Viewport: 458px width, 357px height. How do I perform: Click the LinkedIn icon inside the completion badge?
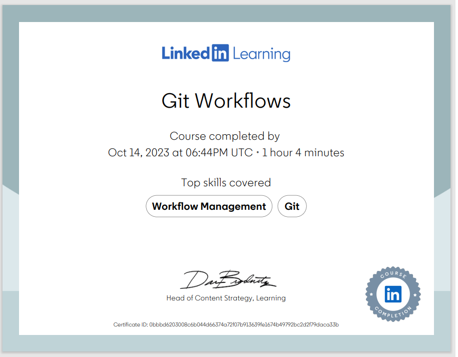tap(393, 294)
